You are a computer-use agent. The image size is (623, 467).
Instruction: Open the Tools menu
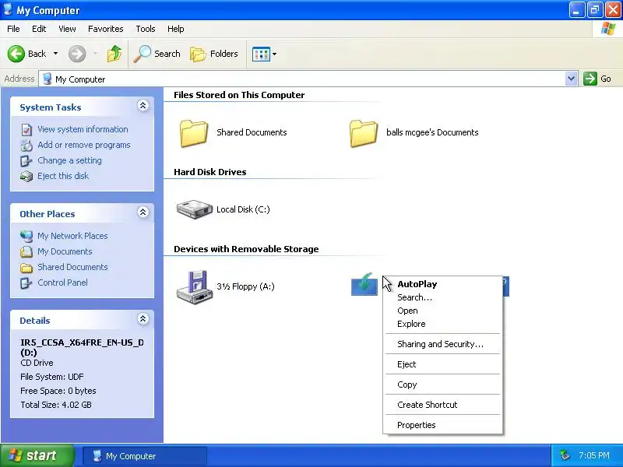coord(146,29)
